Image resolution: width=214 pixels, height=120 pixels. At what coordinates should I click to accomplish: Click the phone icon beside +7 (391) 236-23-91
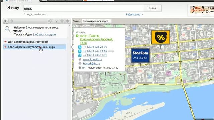click(80, 47)
